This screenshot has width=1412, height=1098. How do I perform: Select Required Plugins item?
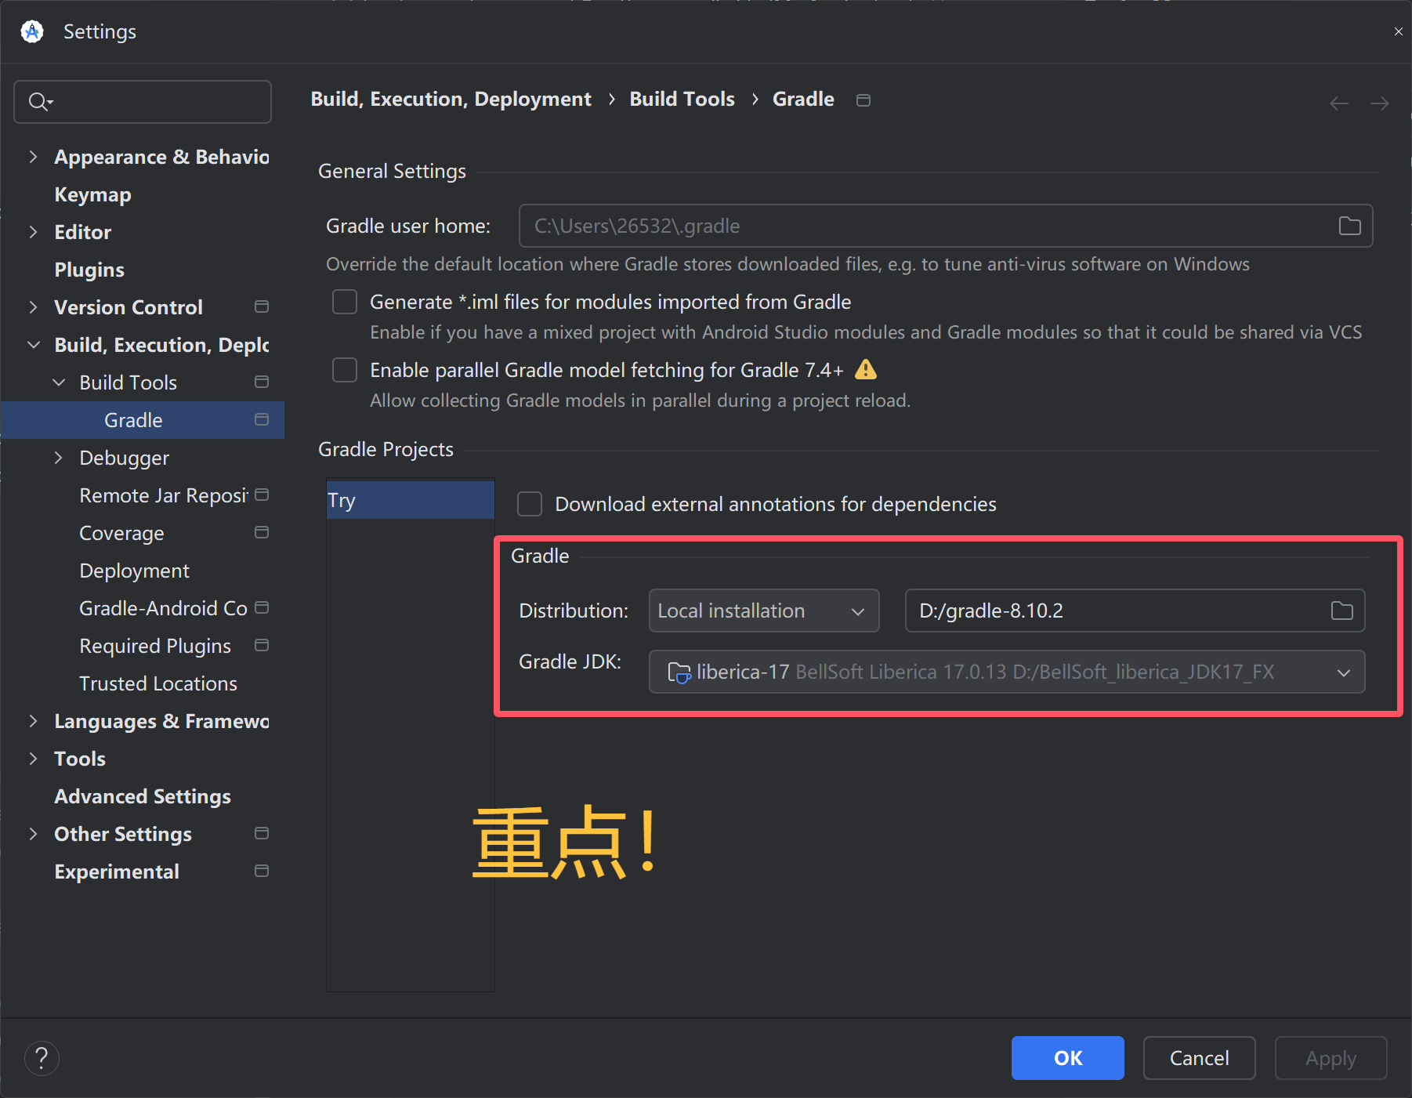(x=155, y=646)
